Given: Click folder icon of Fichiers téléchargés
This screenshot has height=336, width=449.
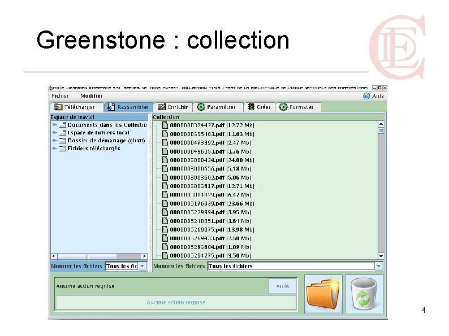Looking at the screenshot, I should [63, 148].
